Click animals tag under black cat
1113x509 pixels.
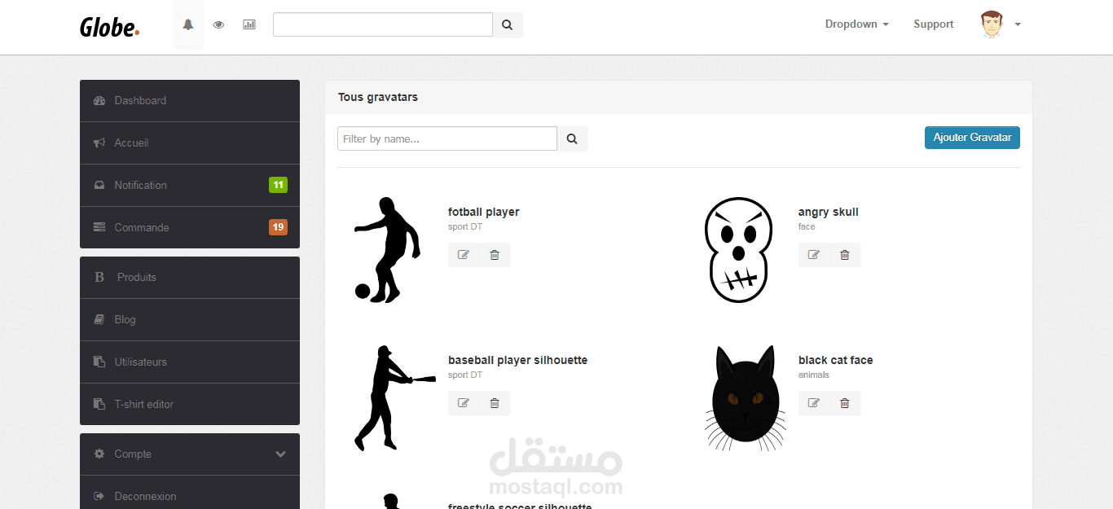(x=814, y=375)
